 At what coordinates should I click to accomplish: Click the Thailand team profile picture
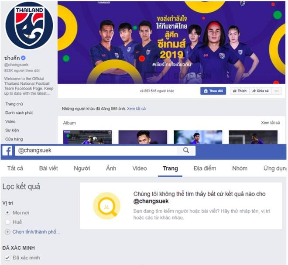[29, 25]
